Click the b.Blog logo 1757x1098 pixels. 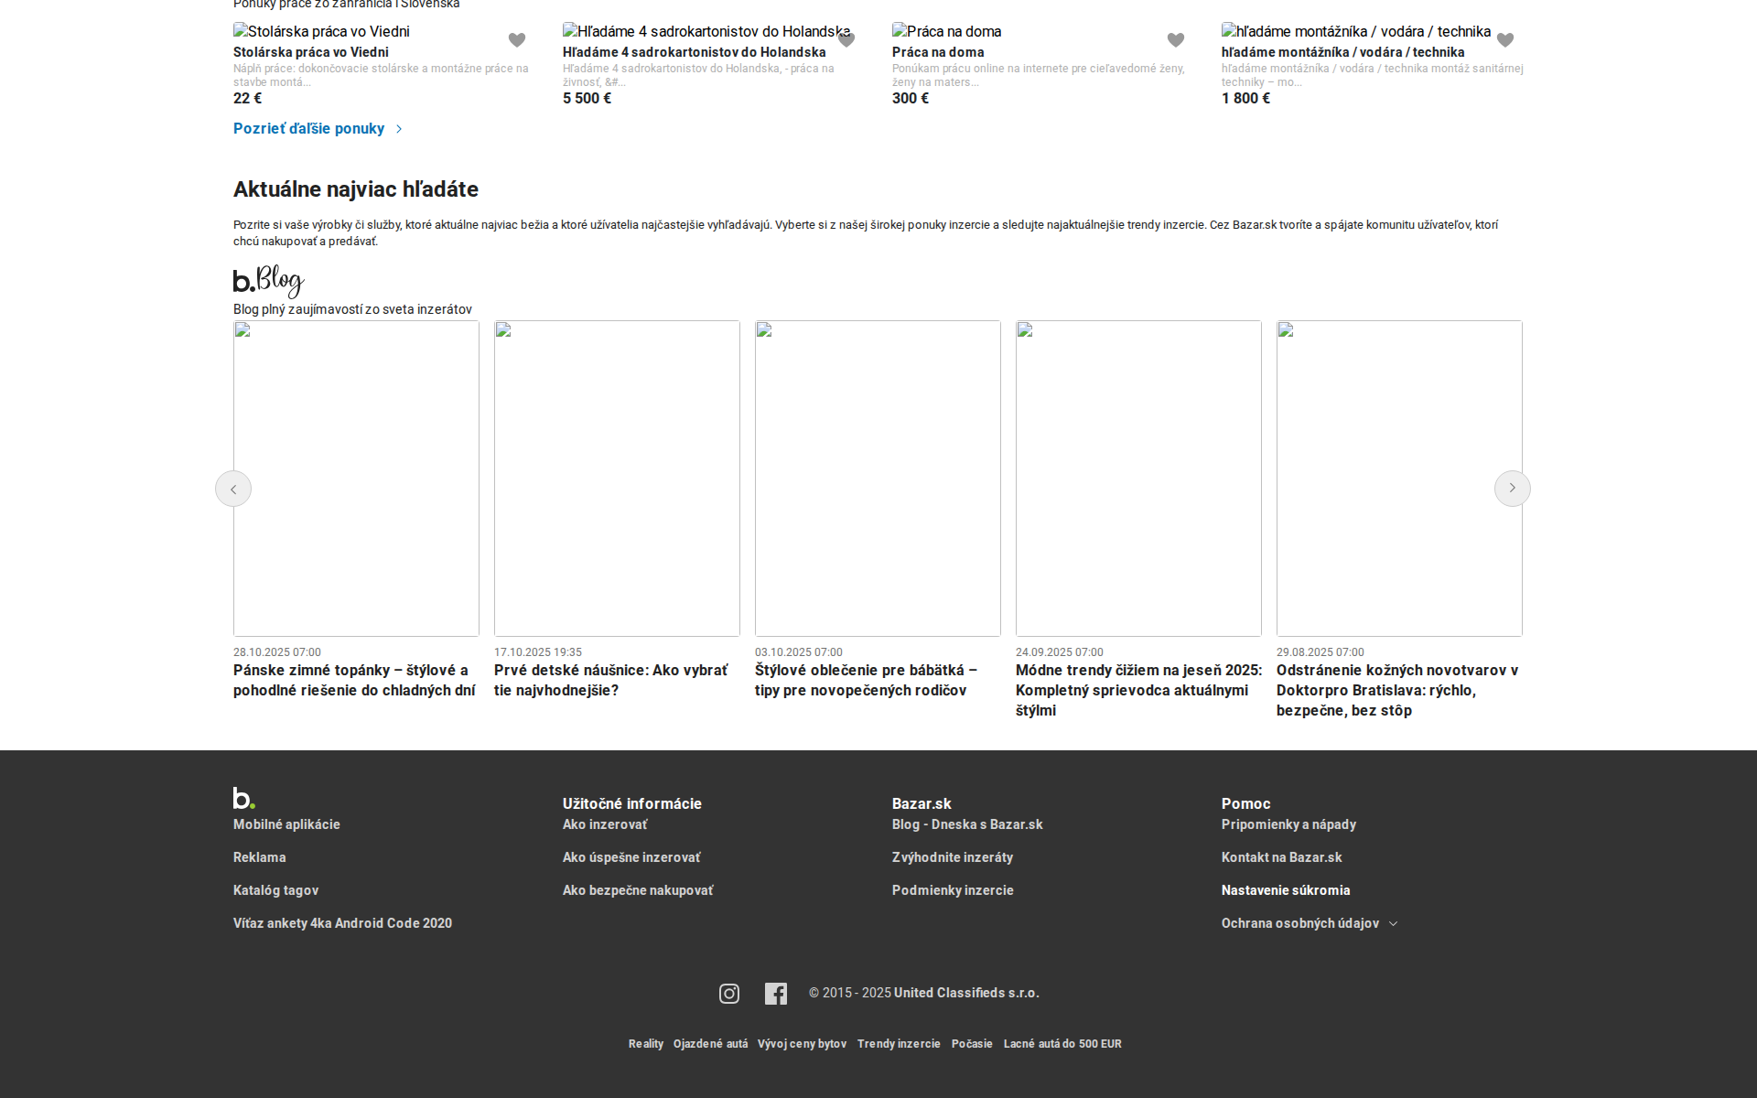pos(268,281)
